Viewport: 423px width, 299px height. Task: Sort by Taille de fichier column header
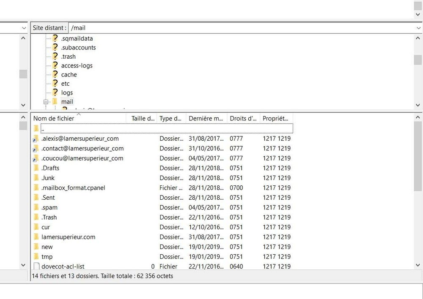point(141,118)
